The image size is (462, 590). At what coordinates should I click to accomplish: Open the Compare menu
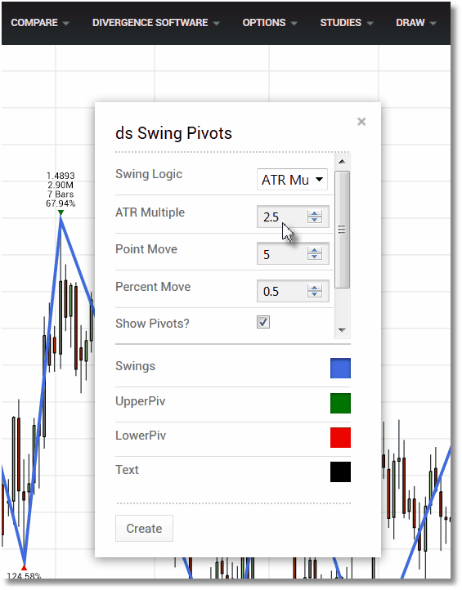click(x=40, y=23)
